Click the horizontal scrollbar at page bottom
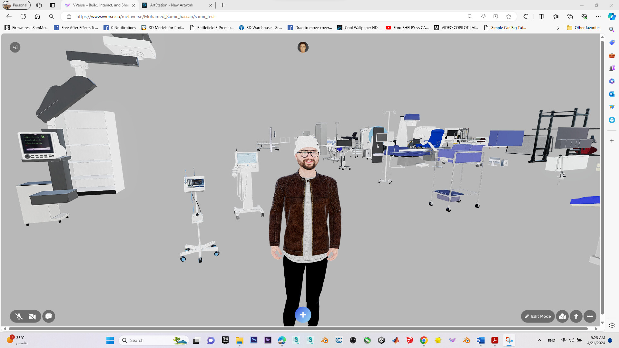Screen dimensions: 619x348 coord(298,329)
